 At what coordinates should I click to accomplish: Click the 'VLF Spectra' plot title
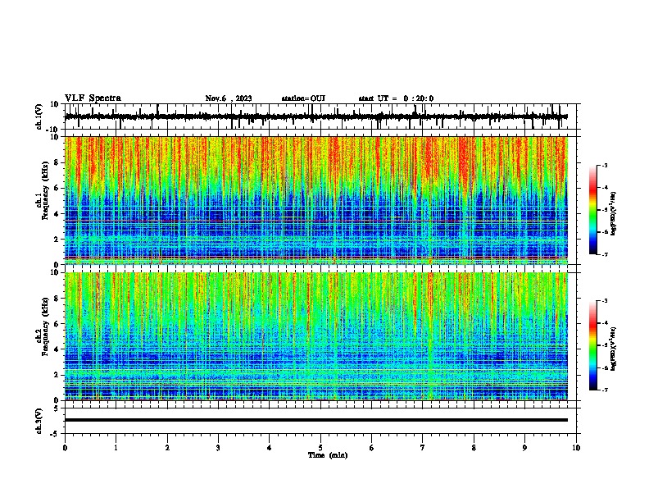point(93,98)
